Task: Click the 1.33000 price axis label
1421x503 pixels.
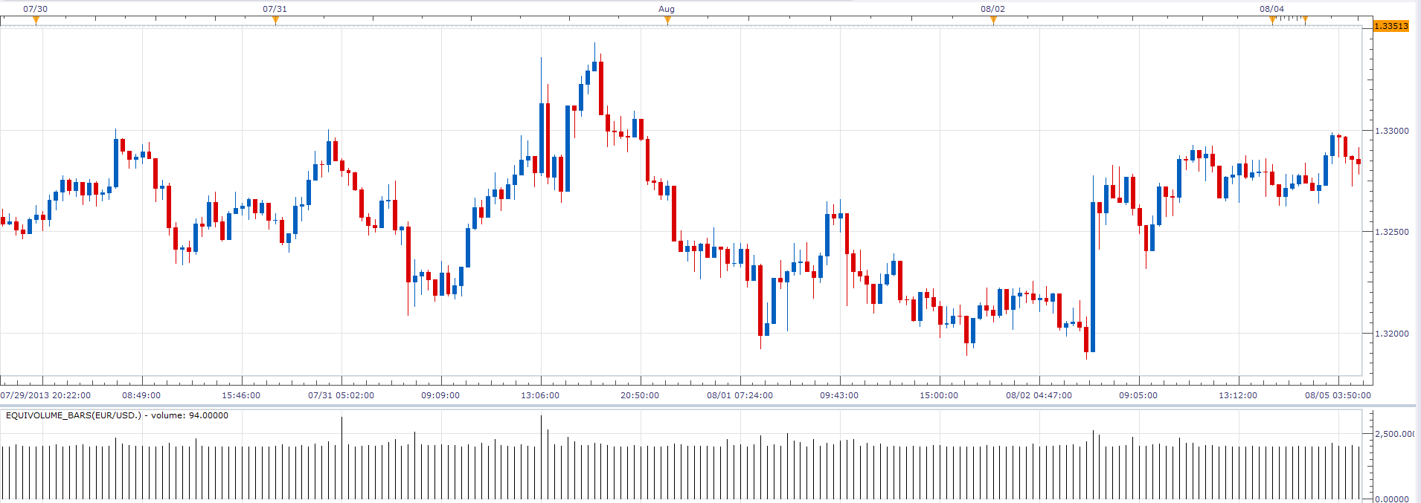Action: point(1391,131)
